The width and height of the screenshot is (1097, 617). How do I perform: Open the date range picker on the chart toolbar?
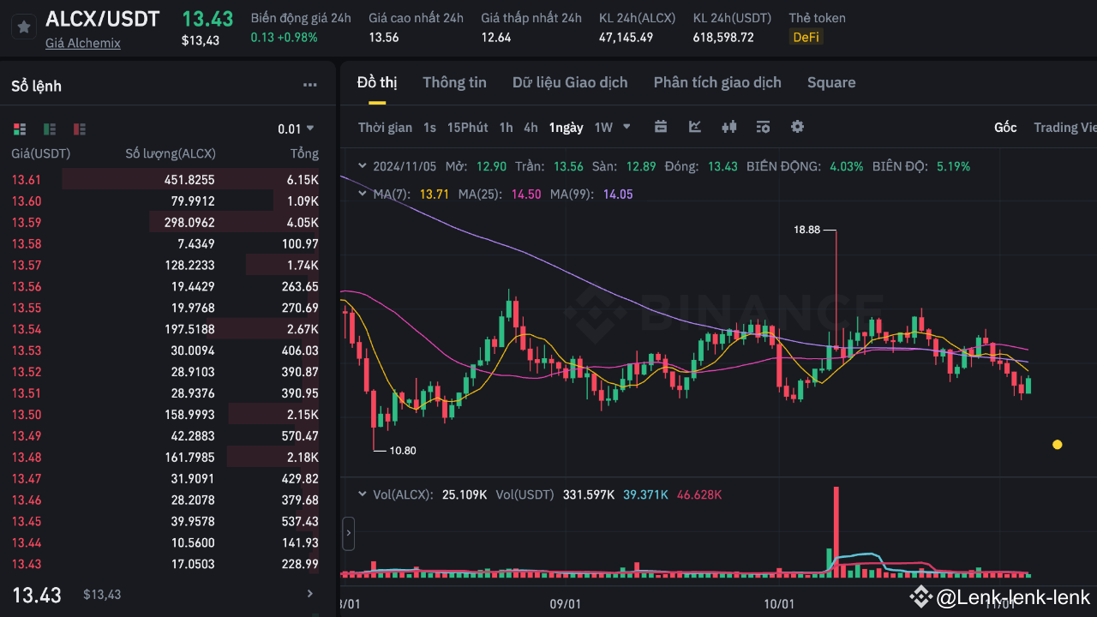point(660,126)
